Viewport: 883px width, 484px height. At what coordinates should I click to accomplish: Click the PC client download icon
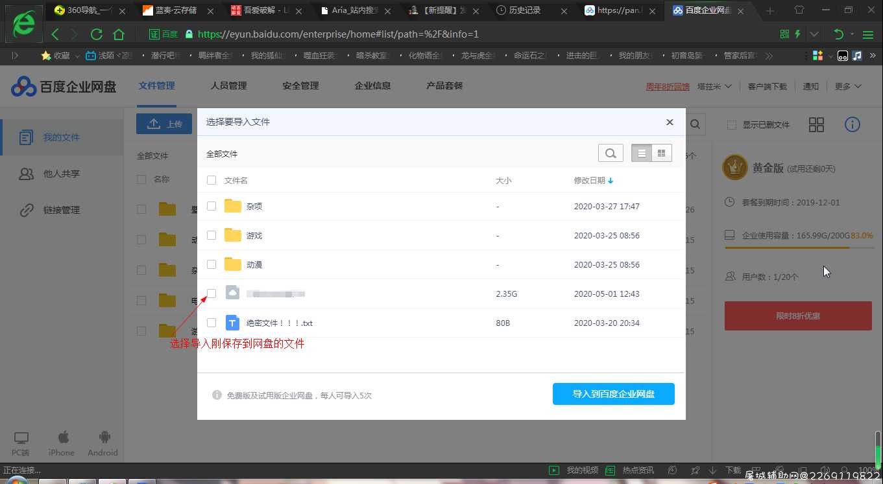pos(21,444)
